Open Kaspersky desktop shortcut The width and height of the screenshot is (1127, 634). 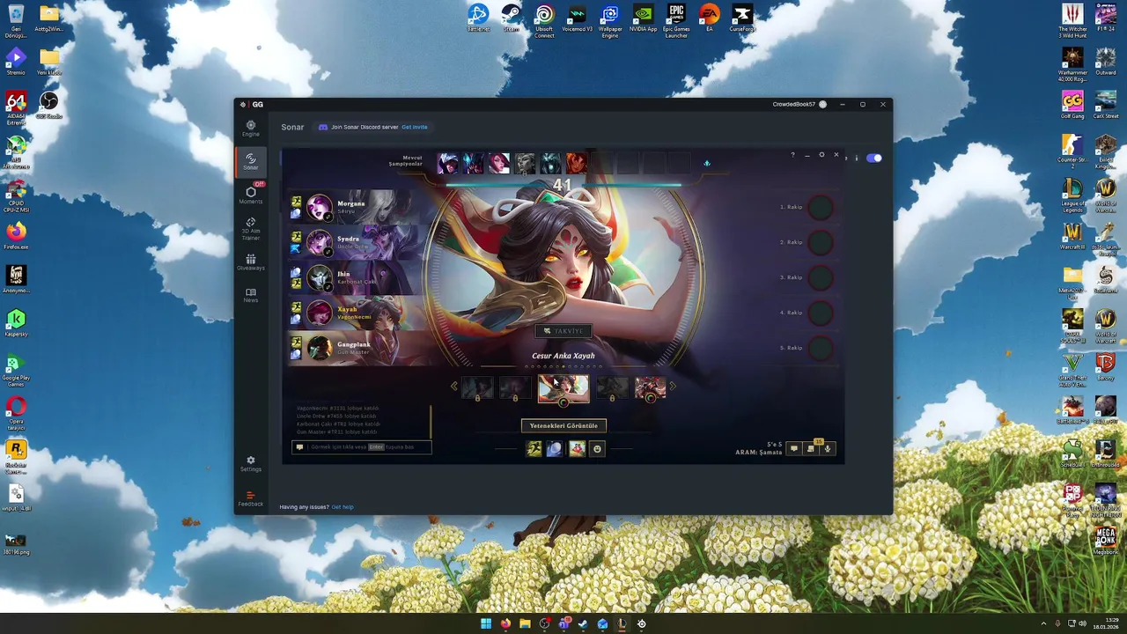[x=16, y=322]
